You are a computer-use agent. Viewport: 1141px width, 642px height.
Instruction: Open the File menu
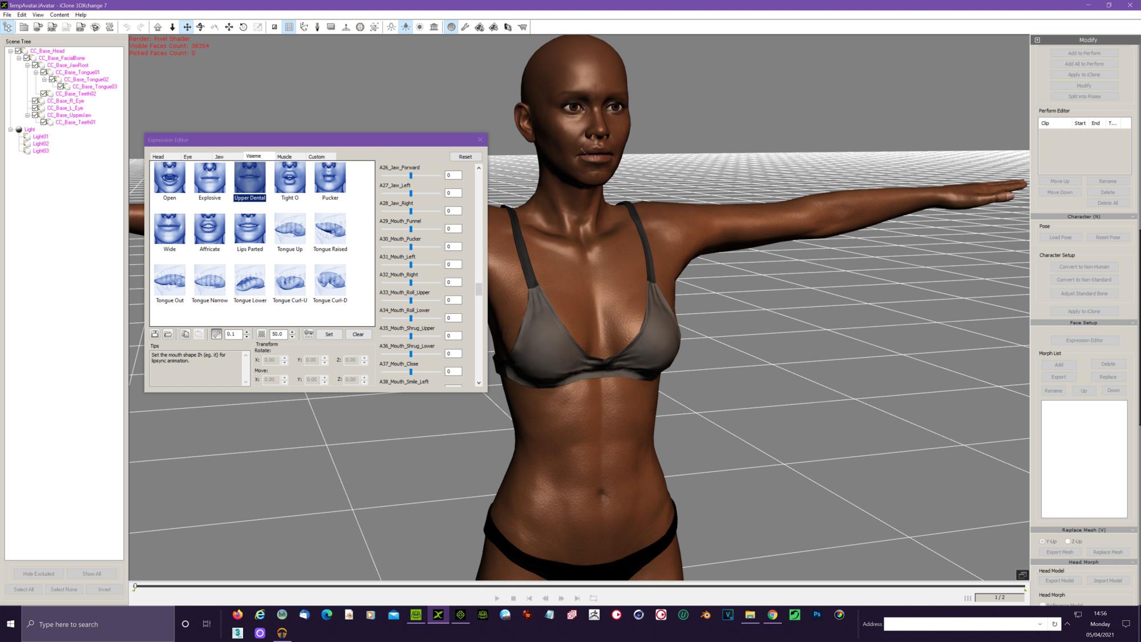coord(7,15)
